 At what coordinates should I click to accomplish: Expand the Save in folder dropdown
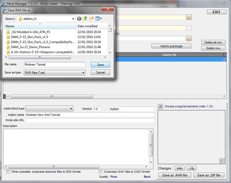[73, 19]
